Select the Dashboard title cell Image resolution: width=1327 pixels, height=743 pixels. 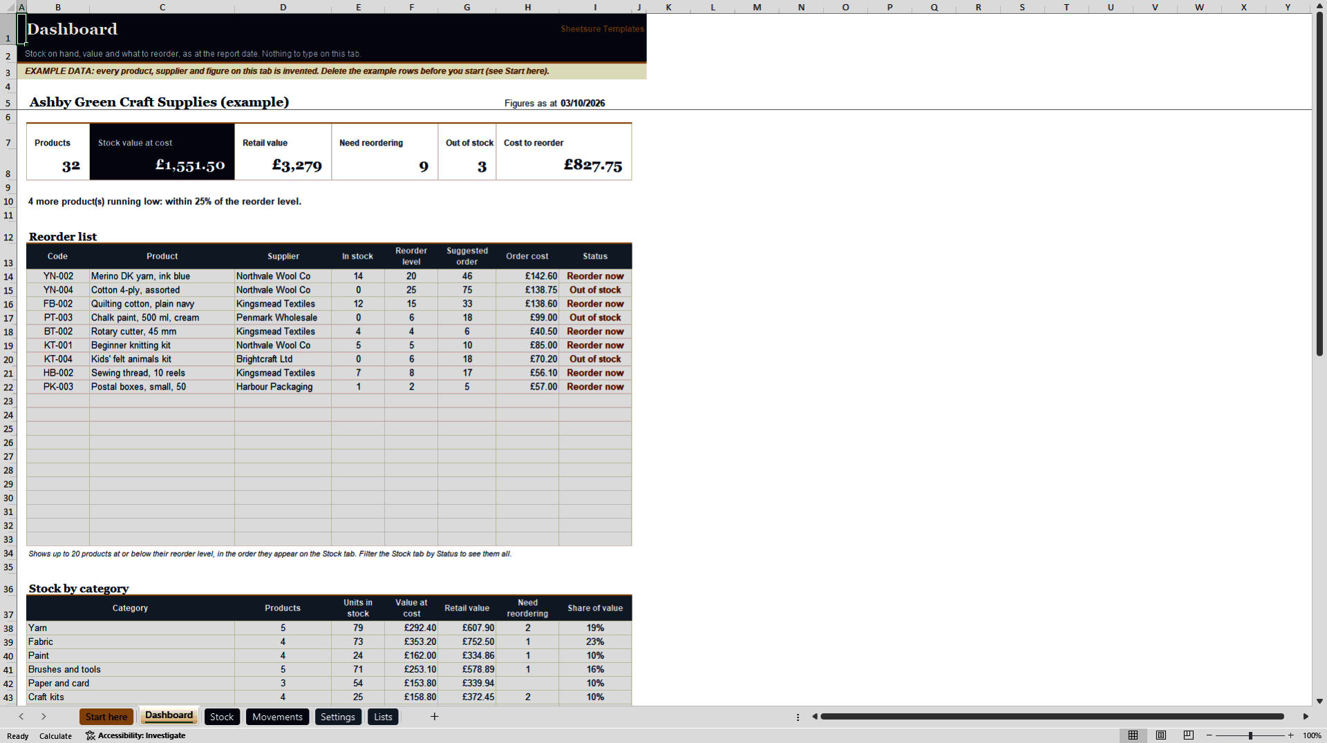pyautogui.click(x=73, y=29)
